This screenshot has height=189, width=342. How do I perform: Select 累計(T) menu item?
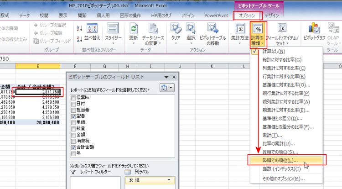point(286,135)
